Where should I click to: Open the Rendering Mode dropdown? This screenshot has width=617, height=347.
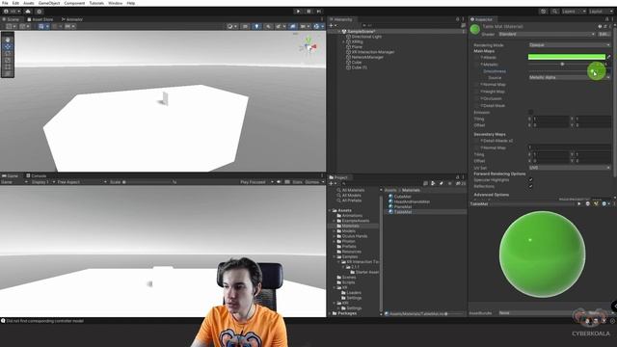(x=570, y=45)
